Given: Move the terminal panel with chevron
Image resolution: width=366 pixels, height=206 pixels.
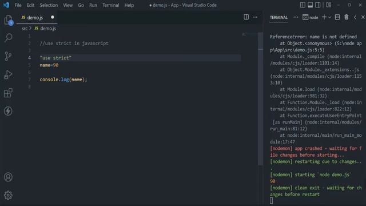Looking at the screenshot, I should (x=355, y=17).
